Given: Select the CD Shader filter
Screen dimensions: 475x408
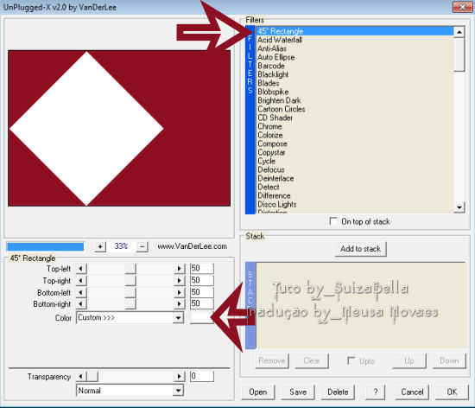Looking at the screenshot, I should [355, 118].
